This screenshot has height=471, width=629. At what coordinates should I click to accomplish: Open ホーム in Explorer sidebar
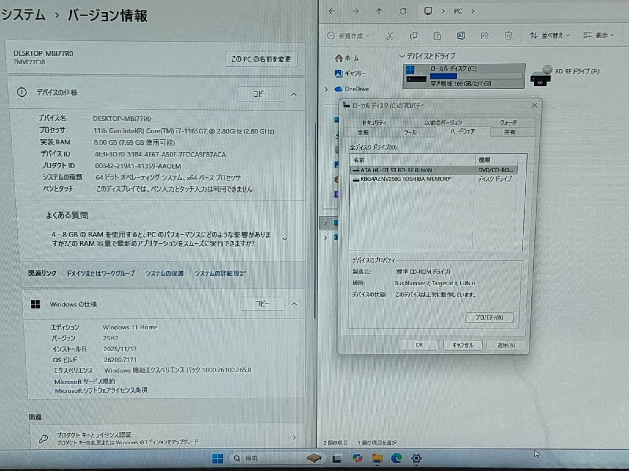coord(347,58)
